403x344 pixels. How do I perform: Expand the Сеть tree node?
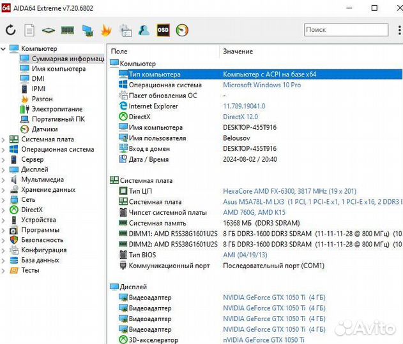[3, 200]
